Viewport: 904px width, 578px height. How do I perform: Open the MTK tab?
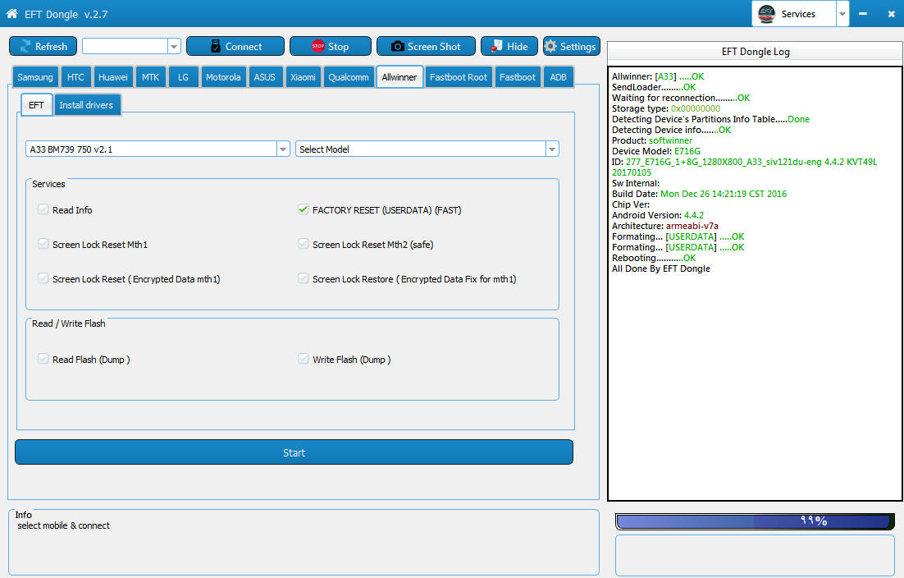click(150, 76)
